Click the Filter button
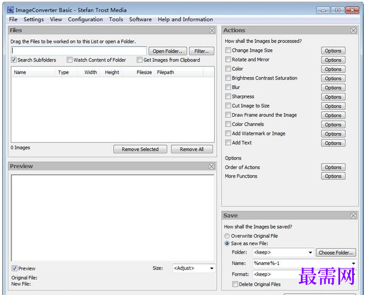Screen dimensions: 366x295 [x=202, y=51]
